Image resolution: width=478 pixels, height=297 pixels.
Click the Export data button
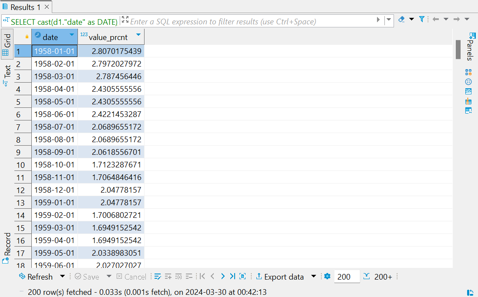(280, 277)
